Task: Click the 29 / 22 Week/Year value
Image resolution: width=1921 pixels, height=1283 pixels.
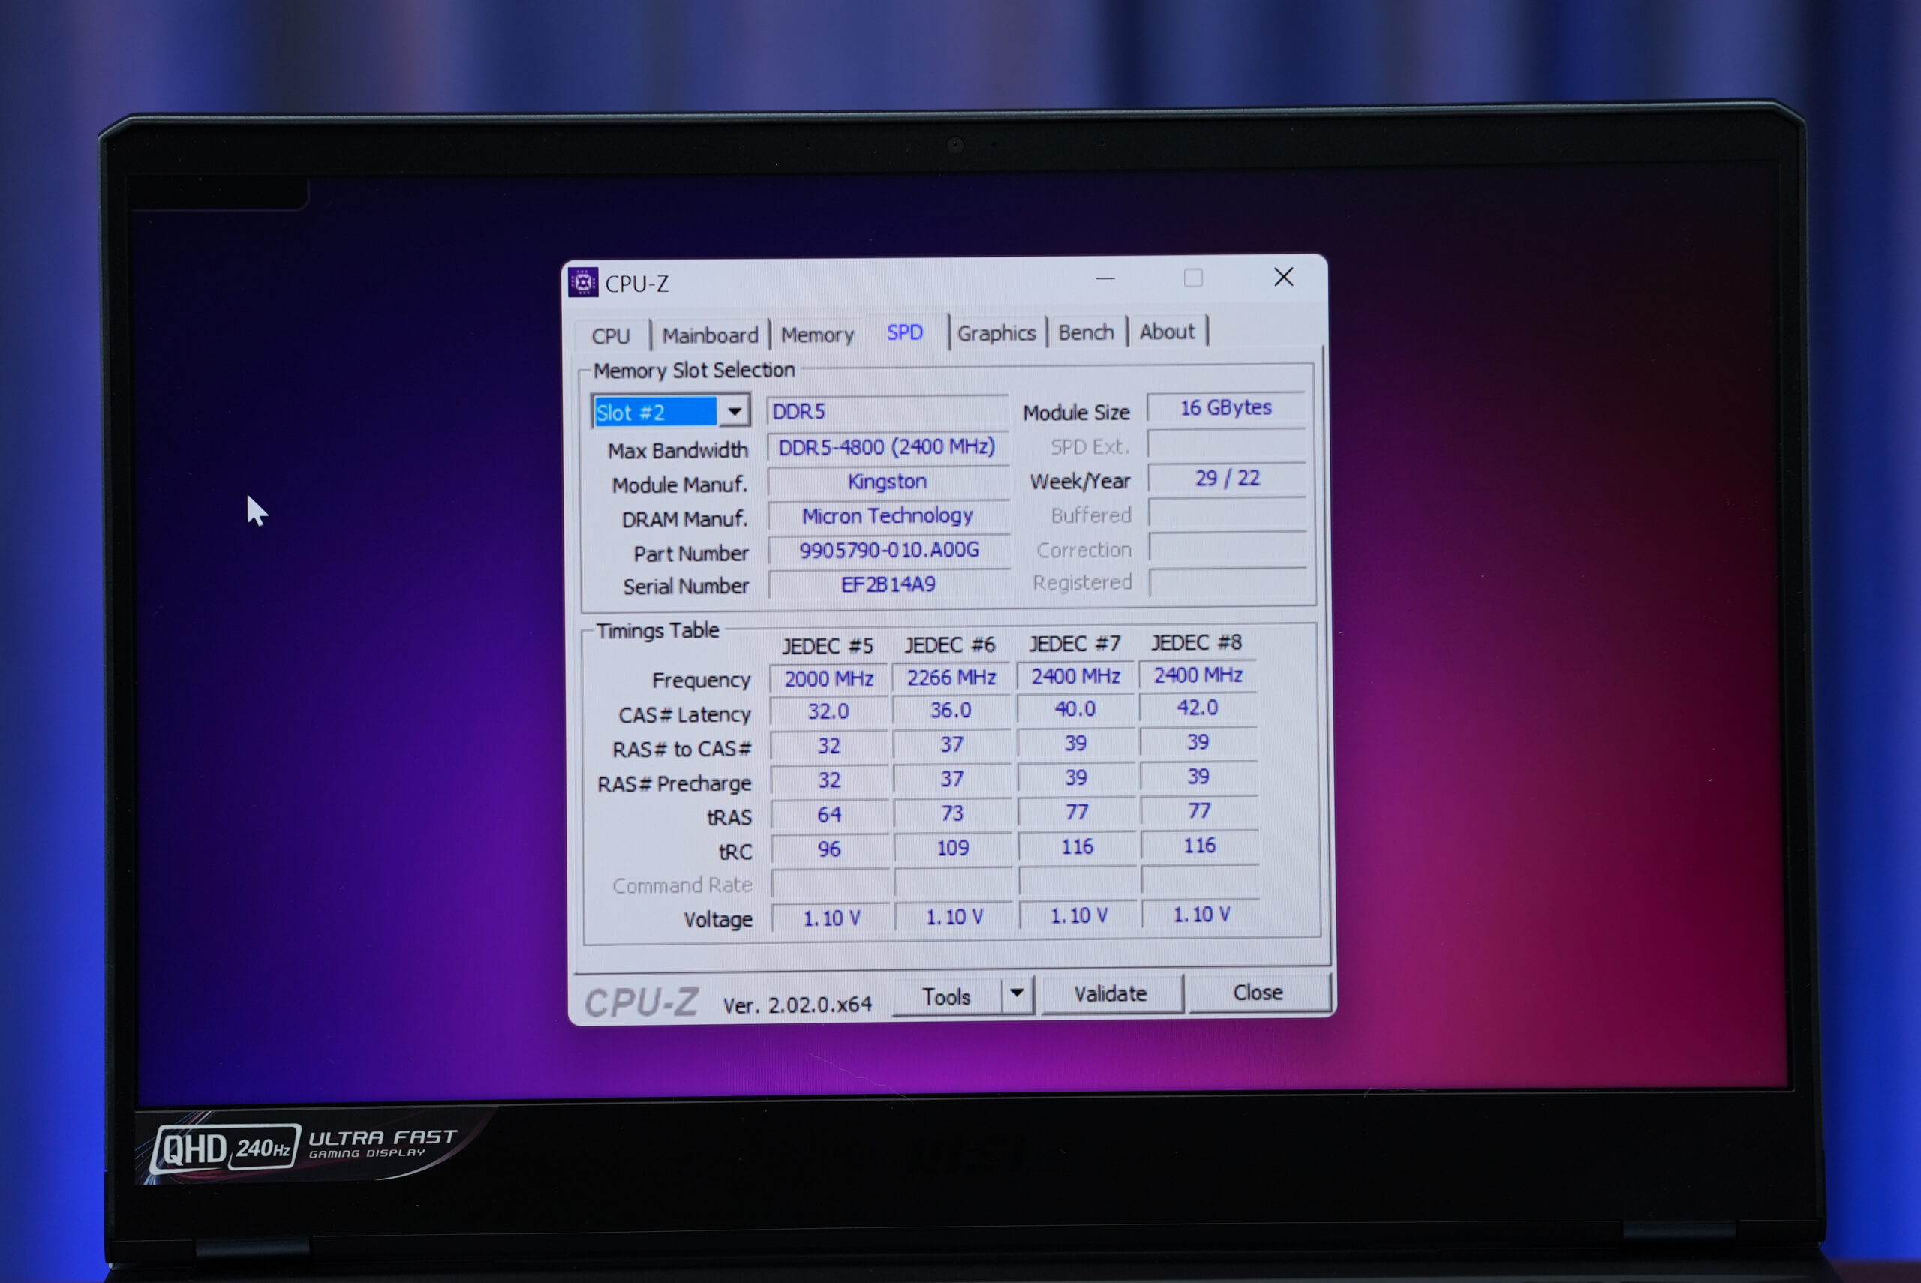Action: (x=1226, y=478)
